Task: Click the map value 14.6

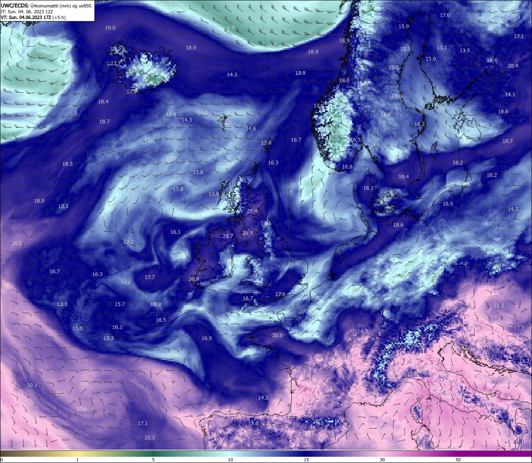Action: 251,129
